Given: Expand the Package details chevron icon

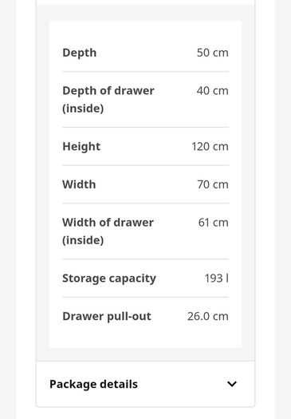Looking at the screenshot, I should click(x=232, y=384).
